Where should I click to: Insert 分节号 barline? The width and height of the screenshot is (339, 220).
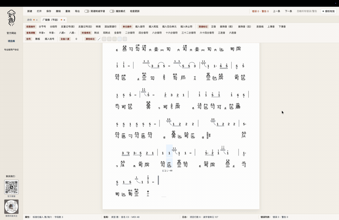pos(42,27)
